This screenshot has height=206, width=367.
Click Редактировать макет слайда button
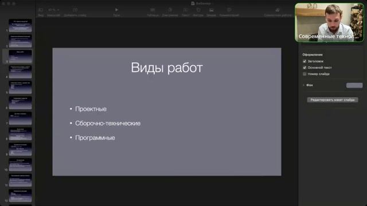click(333, 100)
